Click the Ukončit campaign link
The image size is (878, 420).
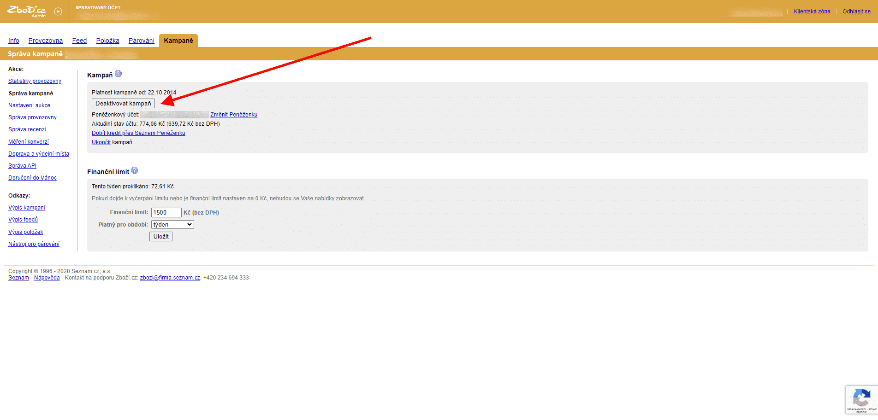(101, 142)
